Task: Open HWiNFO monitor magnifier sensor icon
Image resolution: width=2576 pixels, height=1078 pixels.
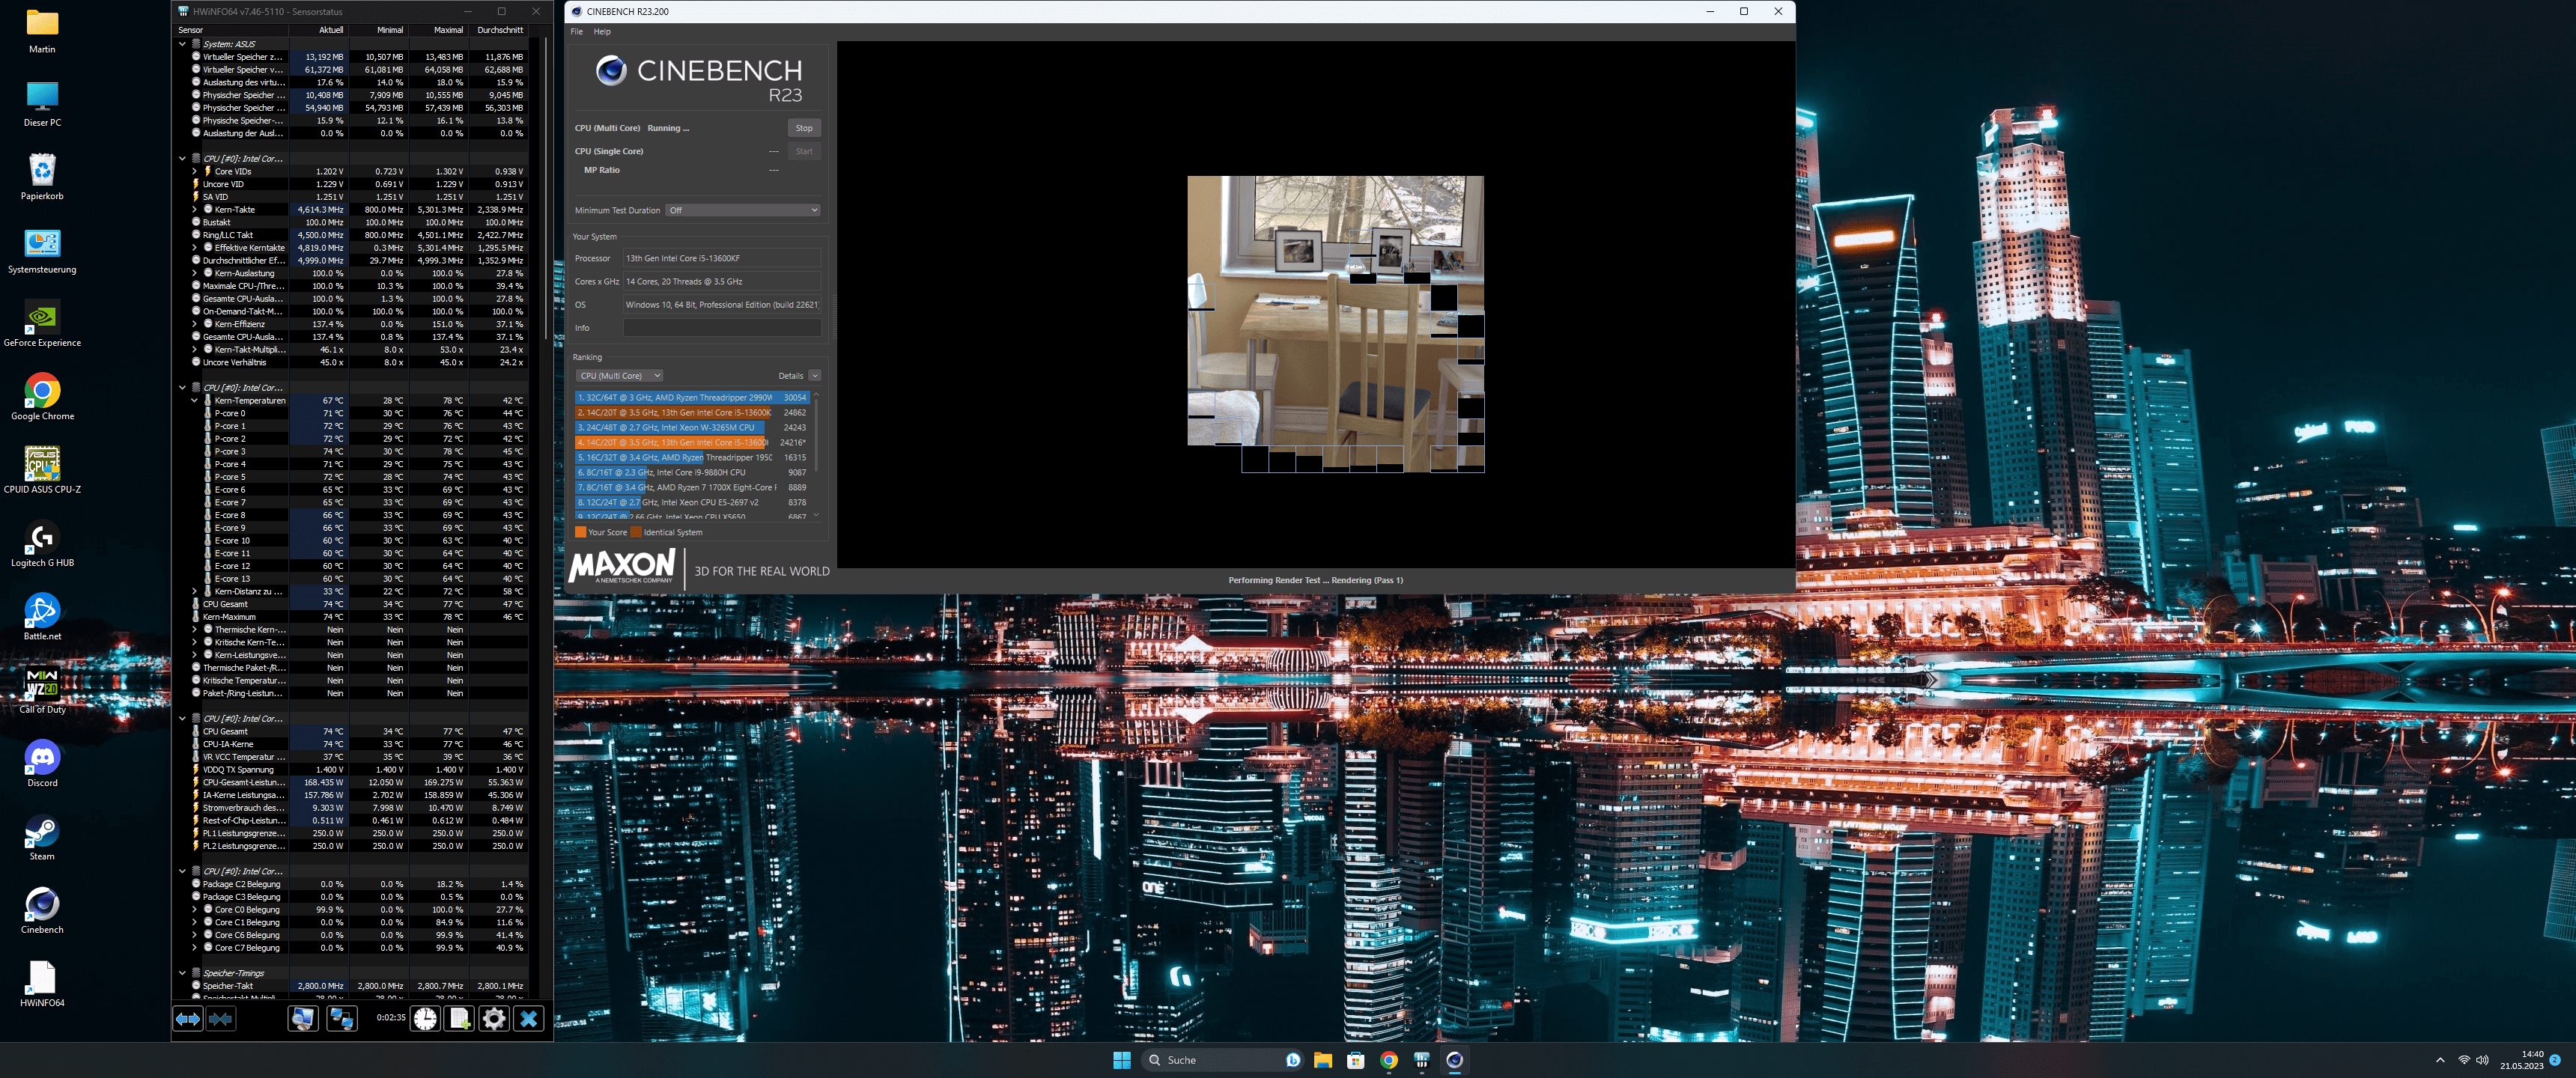Action: click(x=302, y=1018)
